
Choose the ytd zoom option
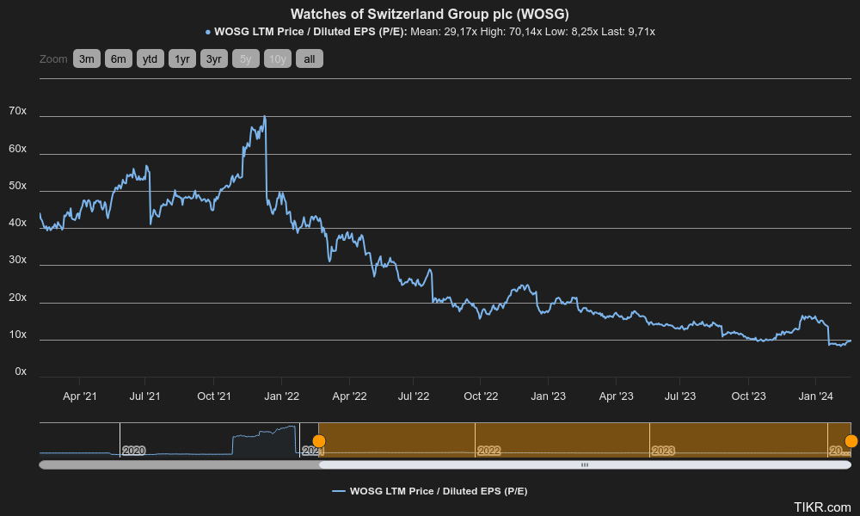(x=150, y=58)
